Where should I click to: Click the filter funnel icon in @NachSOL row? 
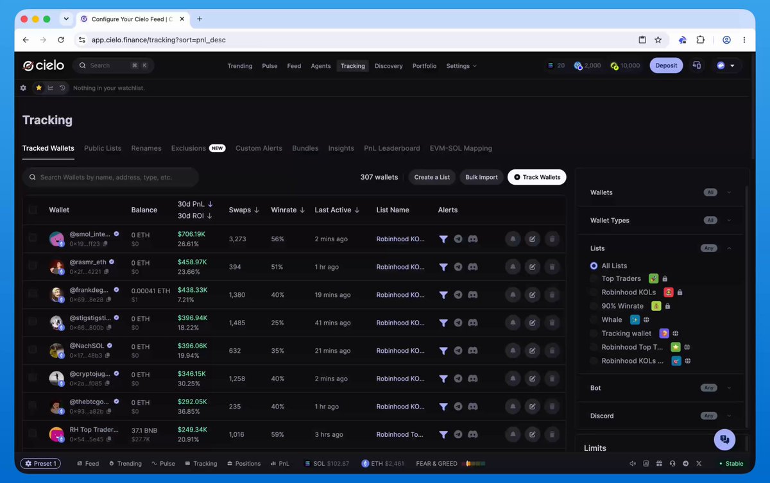coord(443,351)
